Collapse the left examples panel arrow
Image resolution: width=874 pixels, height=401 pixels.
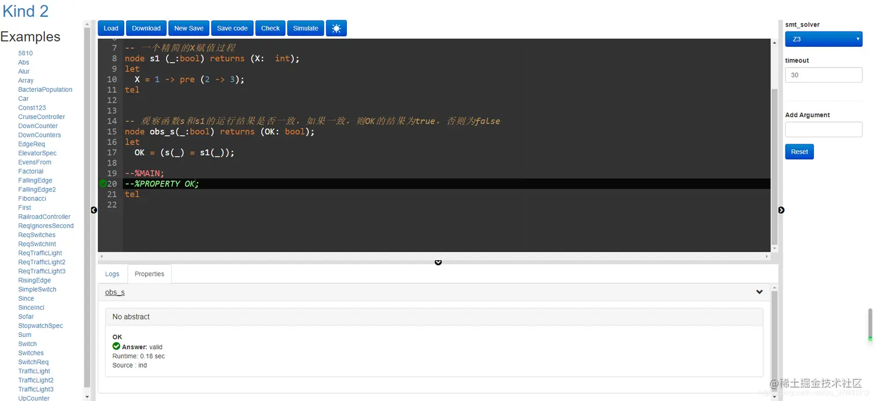pyautogui.click(x=94, y=210)
